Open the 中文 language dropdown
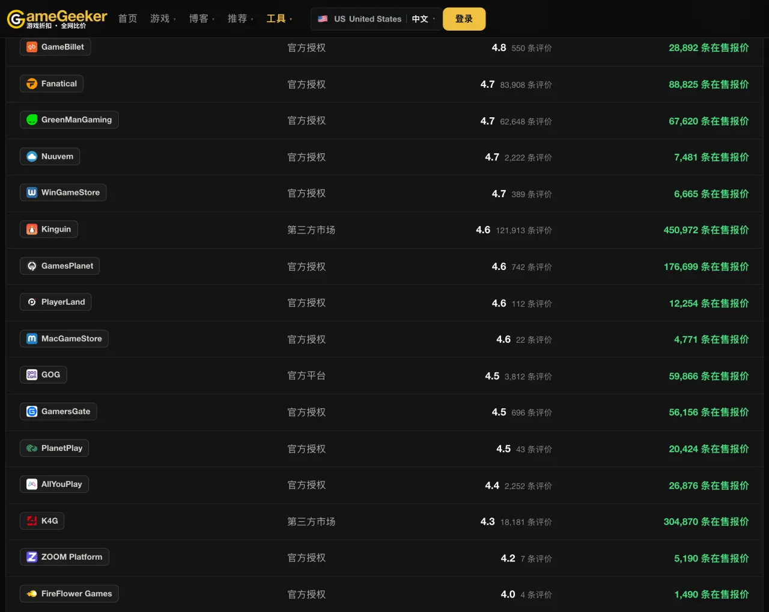The height and width of the screenshot is (612, 769). coord(423,19)
